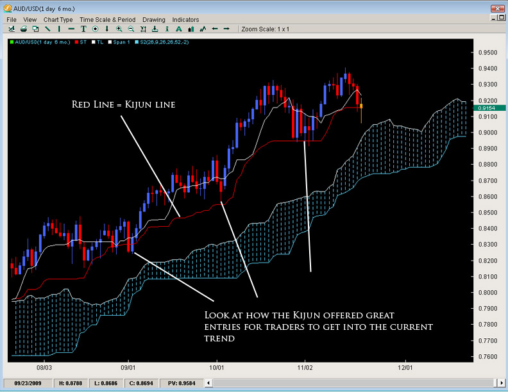Viewport: 508px width, 392px height.
Task: Select the down arrow marker tool
Action: (107, 29)
